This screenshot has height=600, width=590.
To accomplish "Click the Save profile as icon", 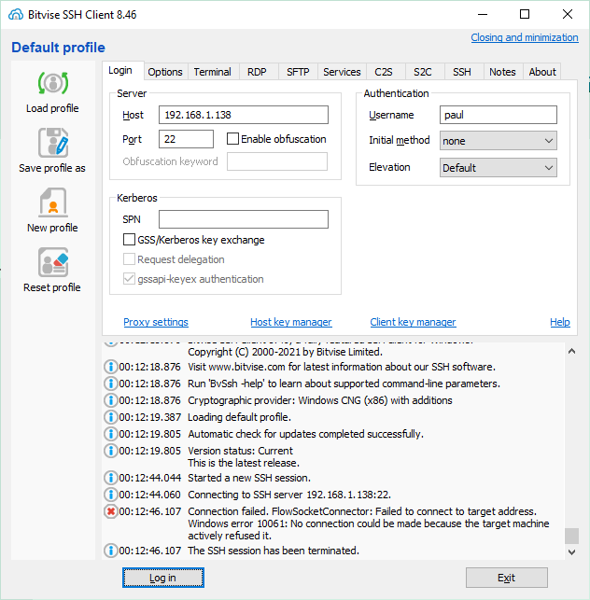I will tap(53, 143).
